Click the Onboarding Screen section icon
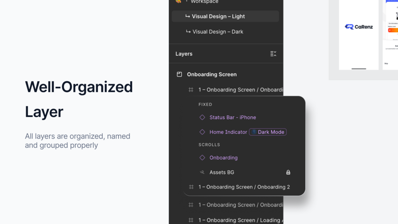 [179, 75]
